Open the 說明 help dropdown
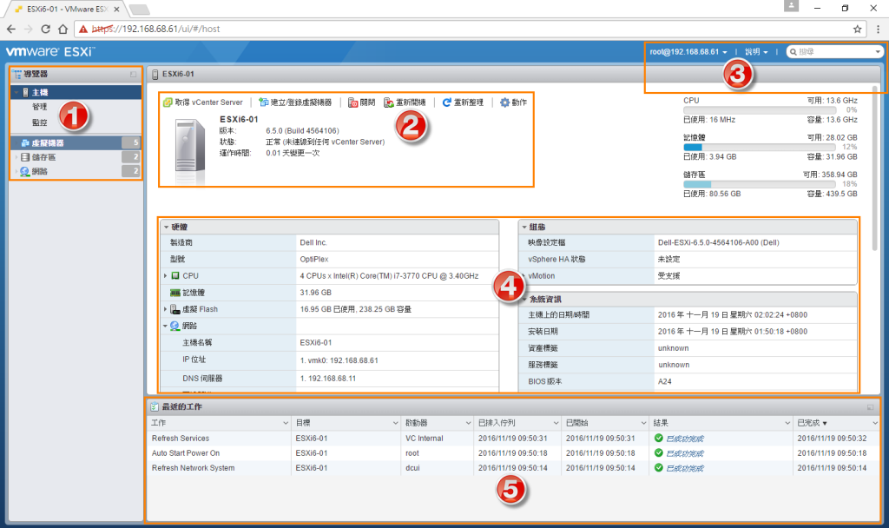 pos(756,51)
